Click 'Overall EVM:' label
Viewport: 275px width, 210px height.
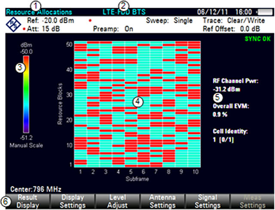click(231, 106)
